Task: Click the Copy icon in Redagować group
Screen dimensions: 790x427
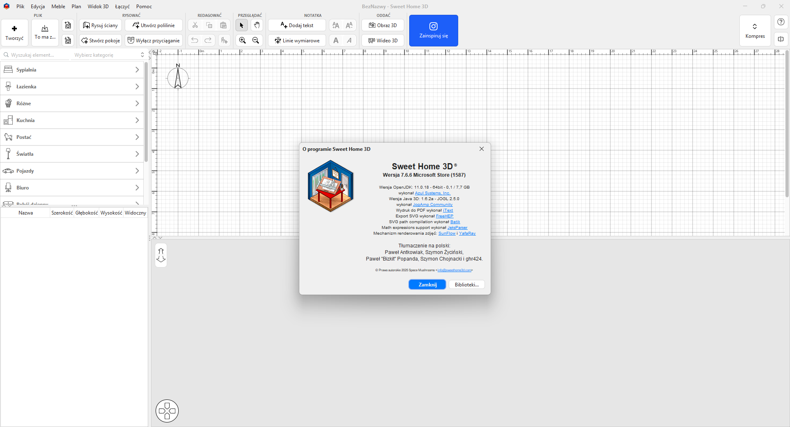Action: 209,25
